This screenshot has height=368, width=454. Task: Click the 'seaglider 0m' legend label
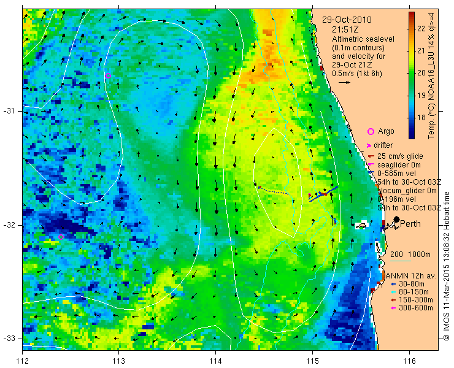pos(399,165)
